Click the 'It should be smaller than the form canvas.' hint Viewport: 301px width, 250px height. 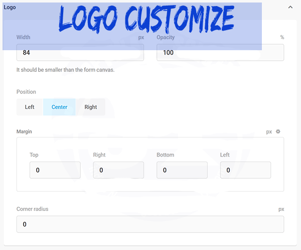pyautogui.click(x=65, y=70)
